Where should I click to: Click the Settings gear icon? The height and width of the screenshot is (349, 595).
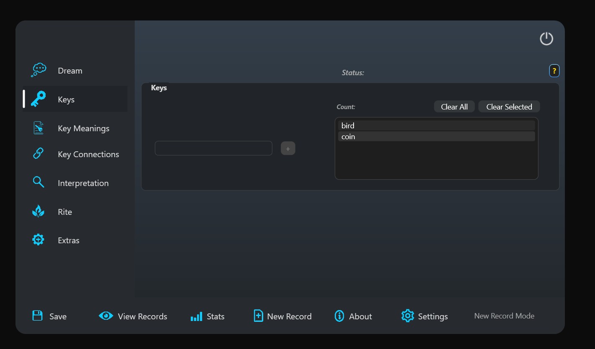tap(408, 316)
